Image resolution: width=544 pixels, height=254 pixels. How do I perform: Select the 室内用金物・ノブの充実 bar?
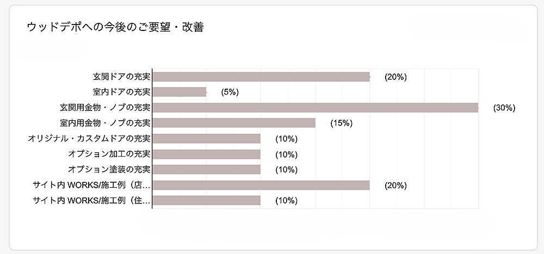click(234, 123)
